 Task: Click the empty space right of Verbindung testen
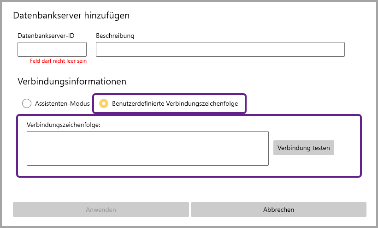click(x=347, y=148)
